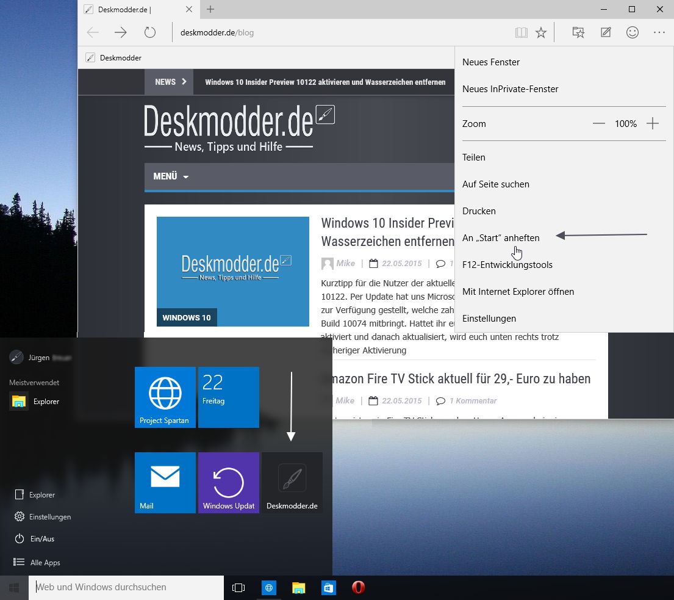Viewport: 674px width, 600px height.
Task: Click the NEWS ticker label
Action: pyautogui.click(x=169, y=82)
